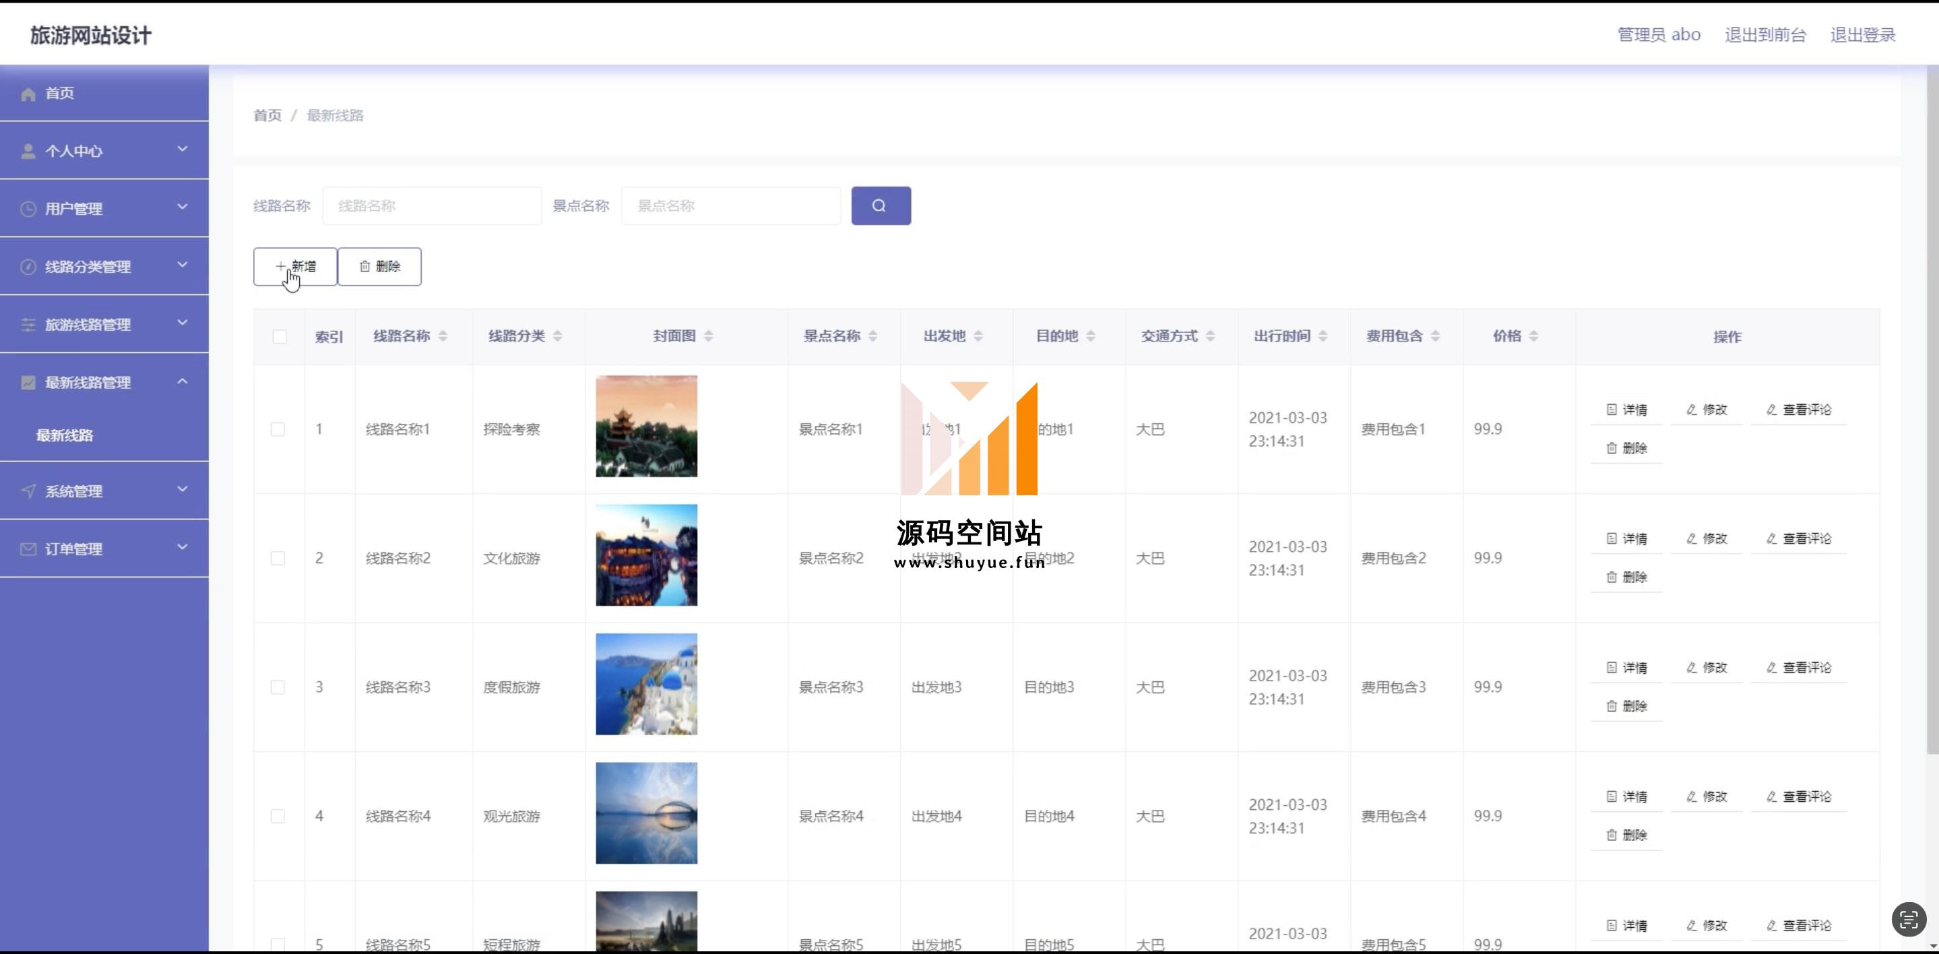
Task: Focus the 景点名称 search input
Action: [x=731, y=205]
